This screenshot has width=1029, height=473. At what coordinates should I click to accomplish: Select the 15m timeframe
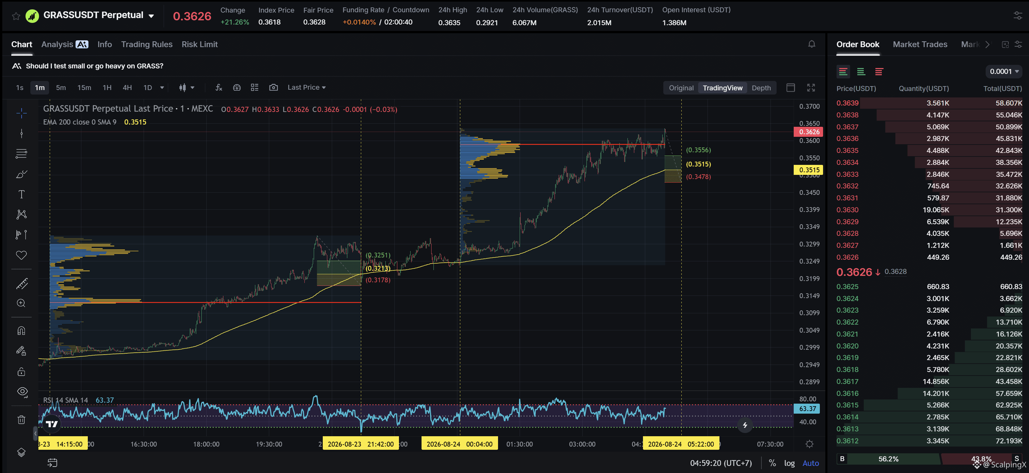tap(84, 87)
